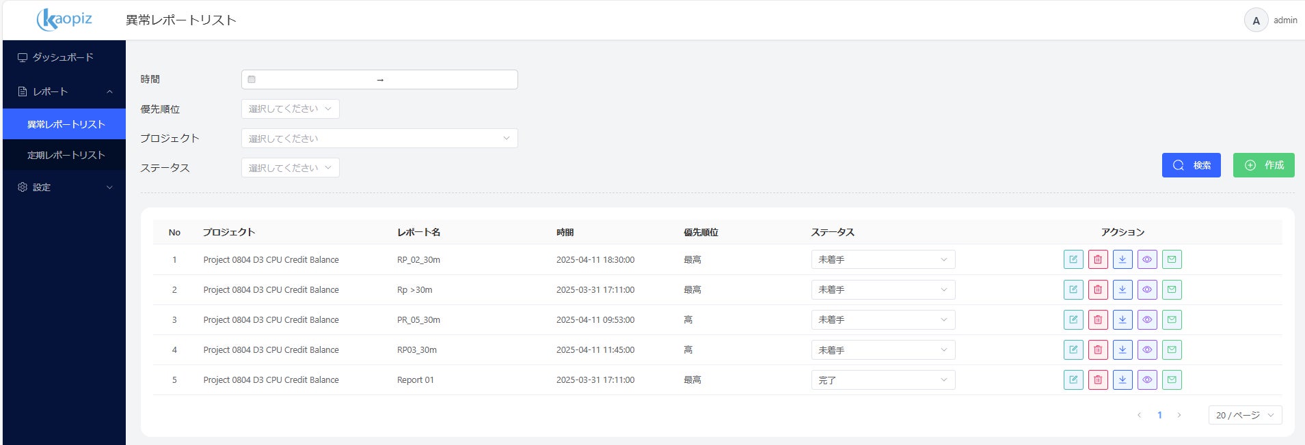Click the Report 01 name cell
Viewport: 1305px width, 445px height.
point(416,379)
